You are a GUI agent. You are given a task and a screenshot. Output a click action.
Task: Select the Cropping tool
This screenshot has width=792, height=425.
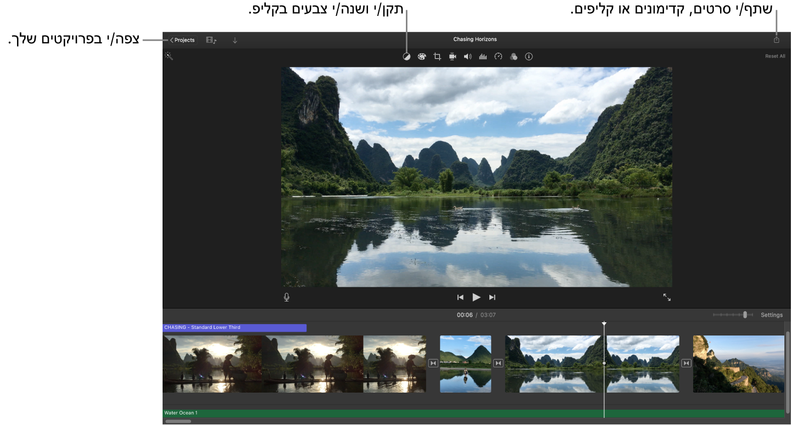pos(437,56)
